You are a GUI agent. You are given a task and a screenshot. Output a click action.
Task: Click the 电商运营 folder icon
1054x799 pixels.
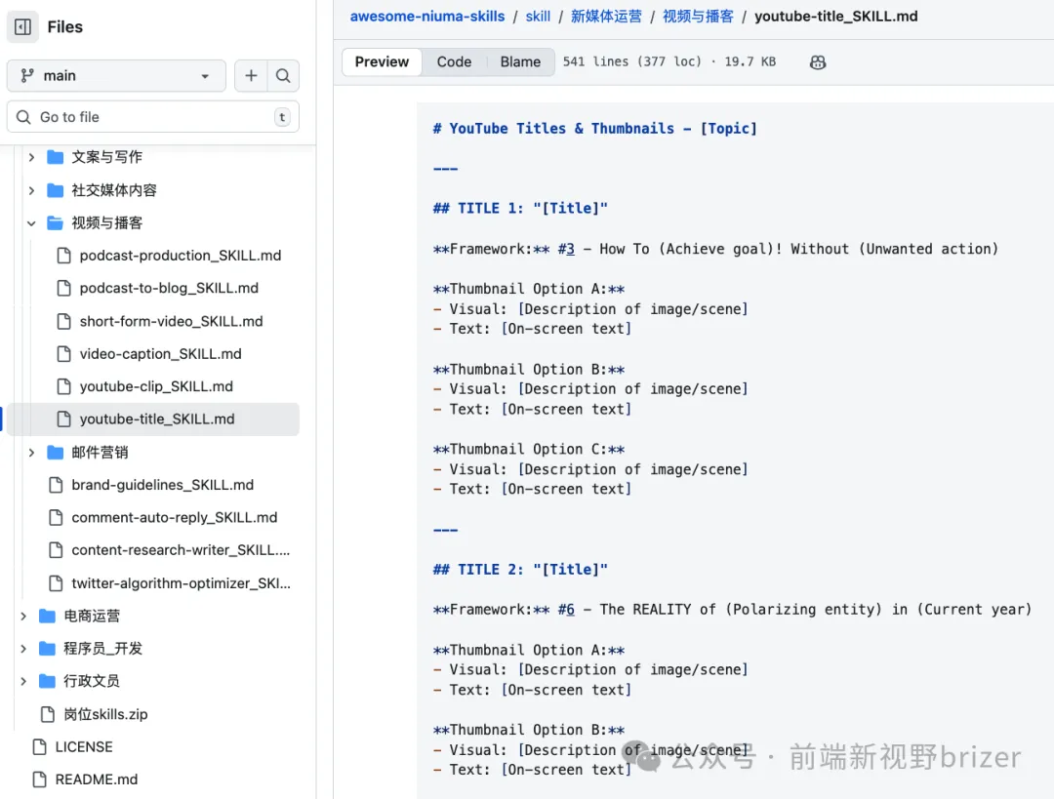(47, 616)
